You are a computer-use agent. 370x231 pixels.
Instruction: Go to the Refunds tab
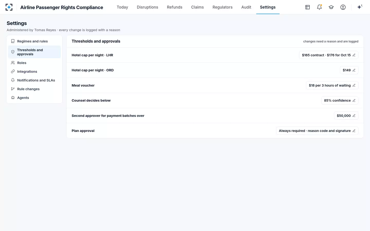click(x=175, y=7)
